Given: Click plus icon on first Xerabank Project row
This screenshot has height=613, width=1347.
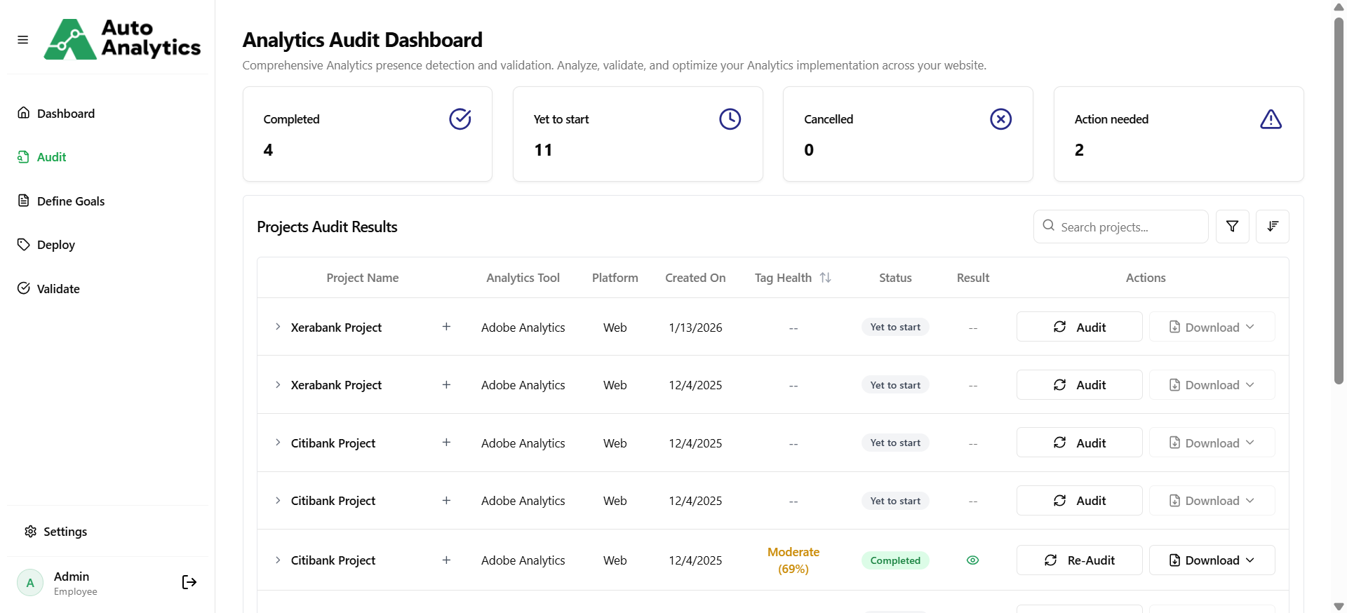Looking at the screenshot, I should pyautogui.click(x=446, y=327).
